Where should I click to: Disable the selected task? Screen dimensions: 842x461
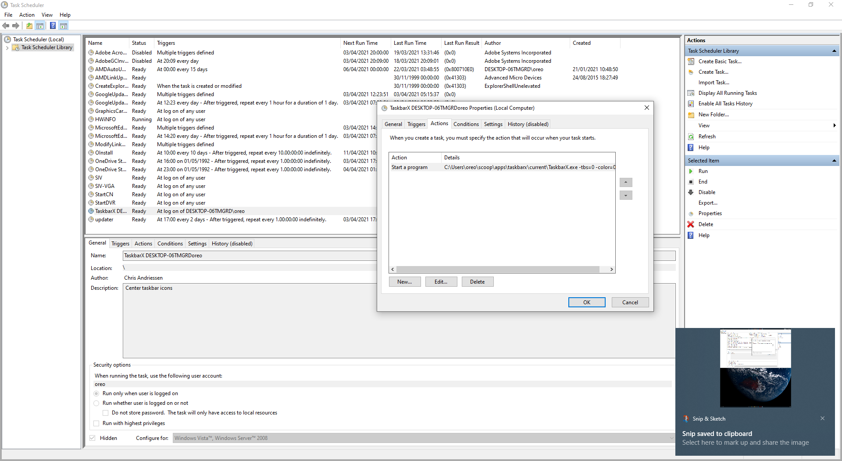[706, 192]
